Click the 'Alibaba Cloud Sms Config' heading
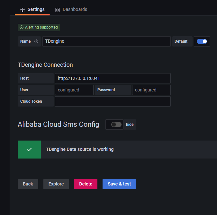Screen dimensions: 217x215 [59, 125]
